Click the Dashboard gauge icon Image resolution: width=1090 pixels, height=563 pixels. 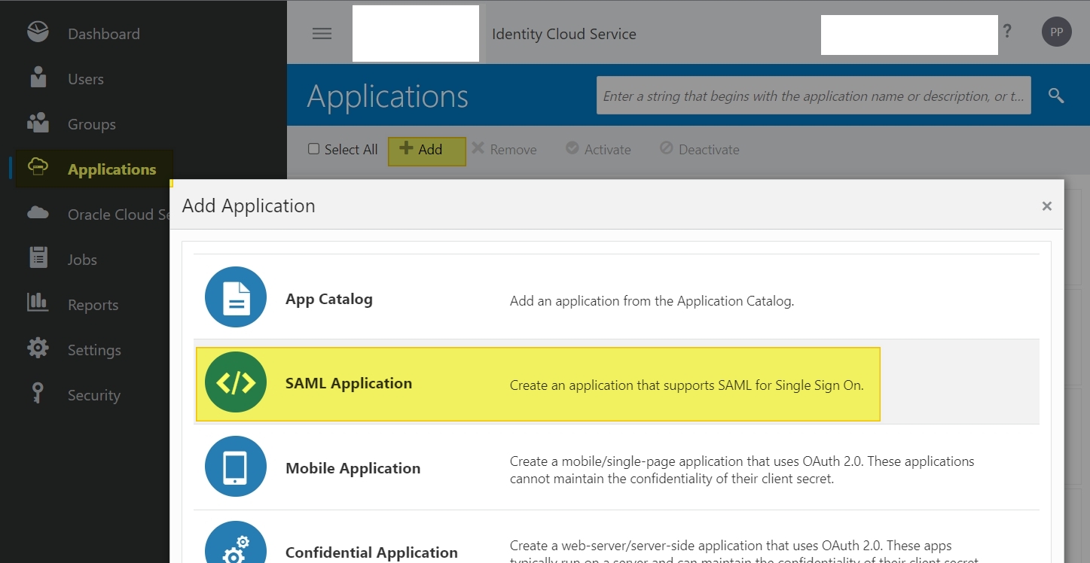[38, 33]
